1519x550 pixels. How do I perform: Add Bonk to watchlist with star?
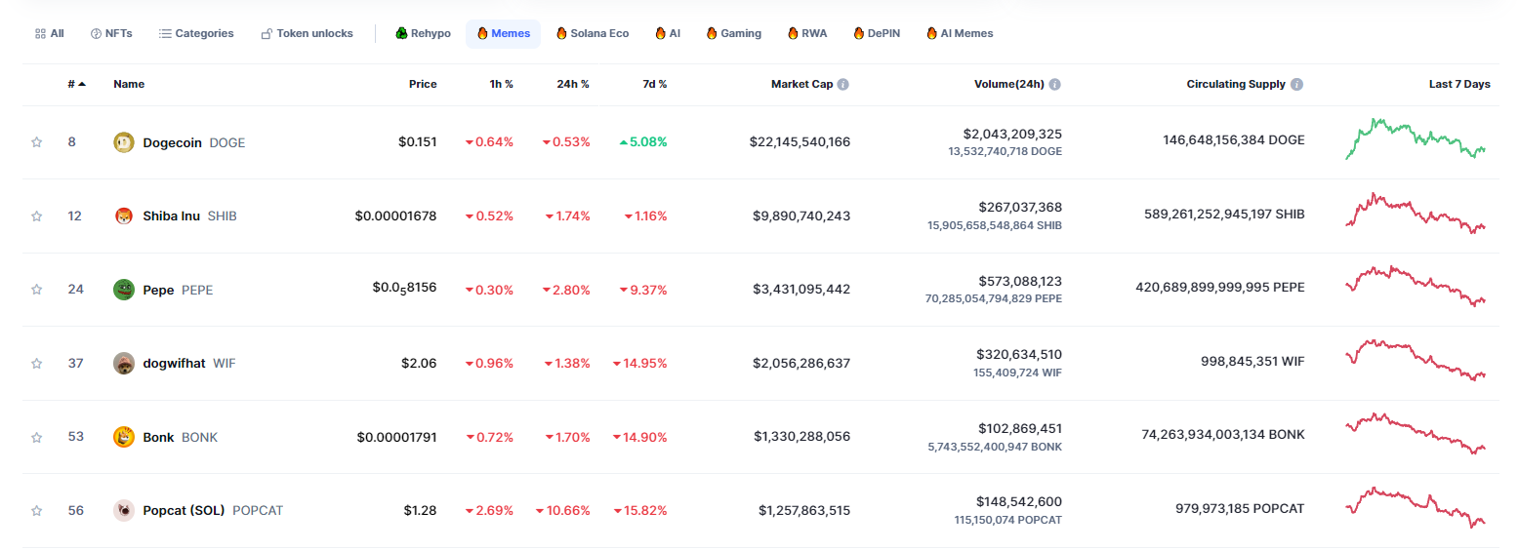(37, 437)
